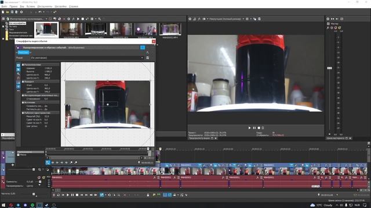Collapse the Поворот property group
The image size is (371, 208).
tap(23, 81)
